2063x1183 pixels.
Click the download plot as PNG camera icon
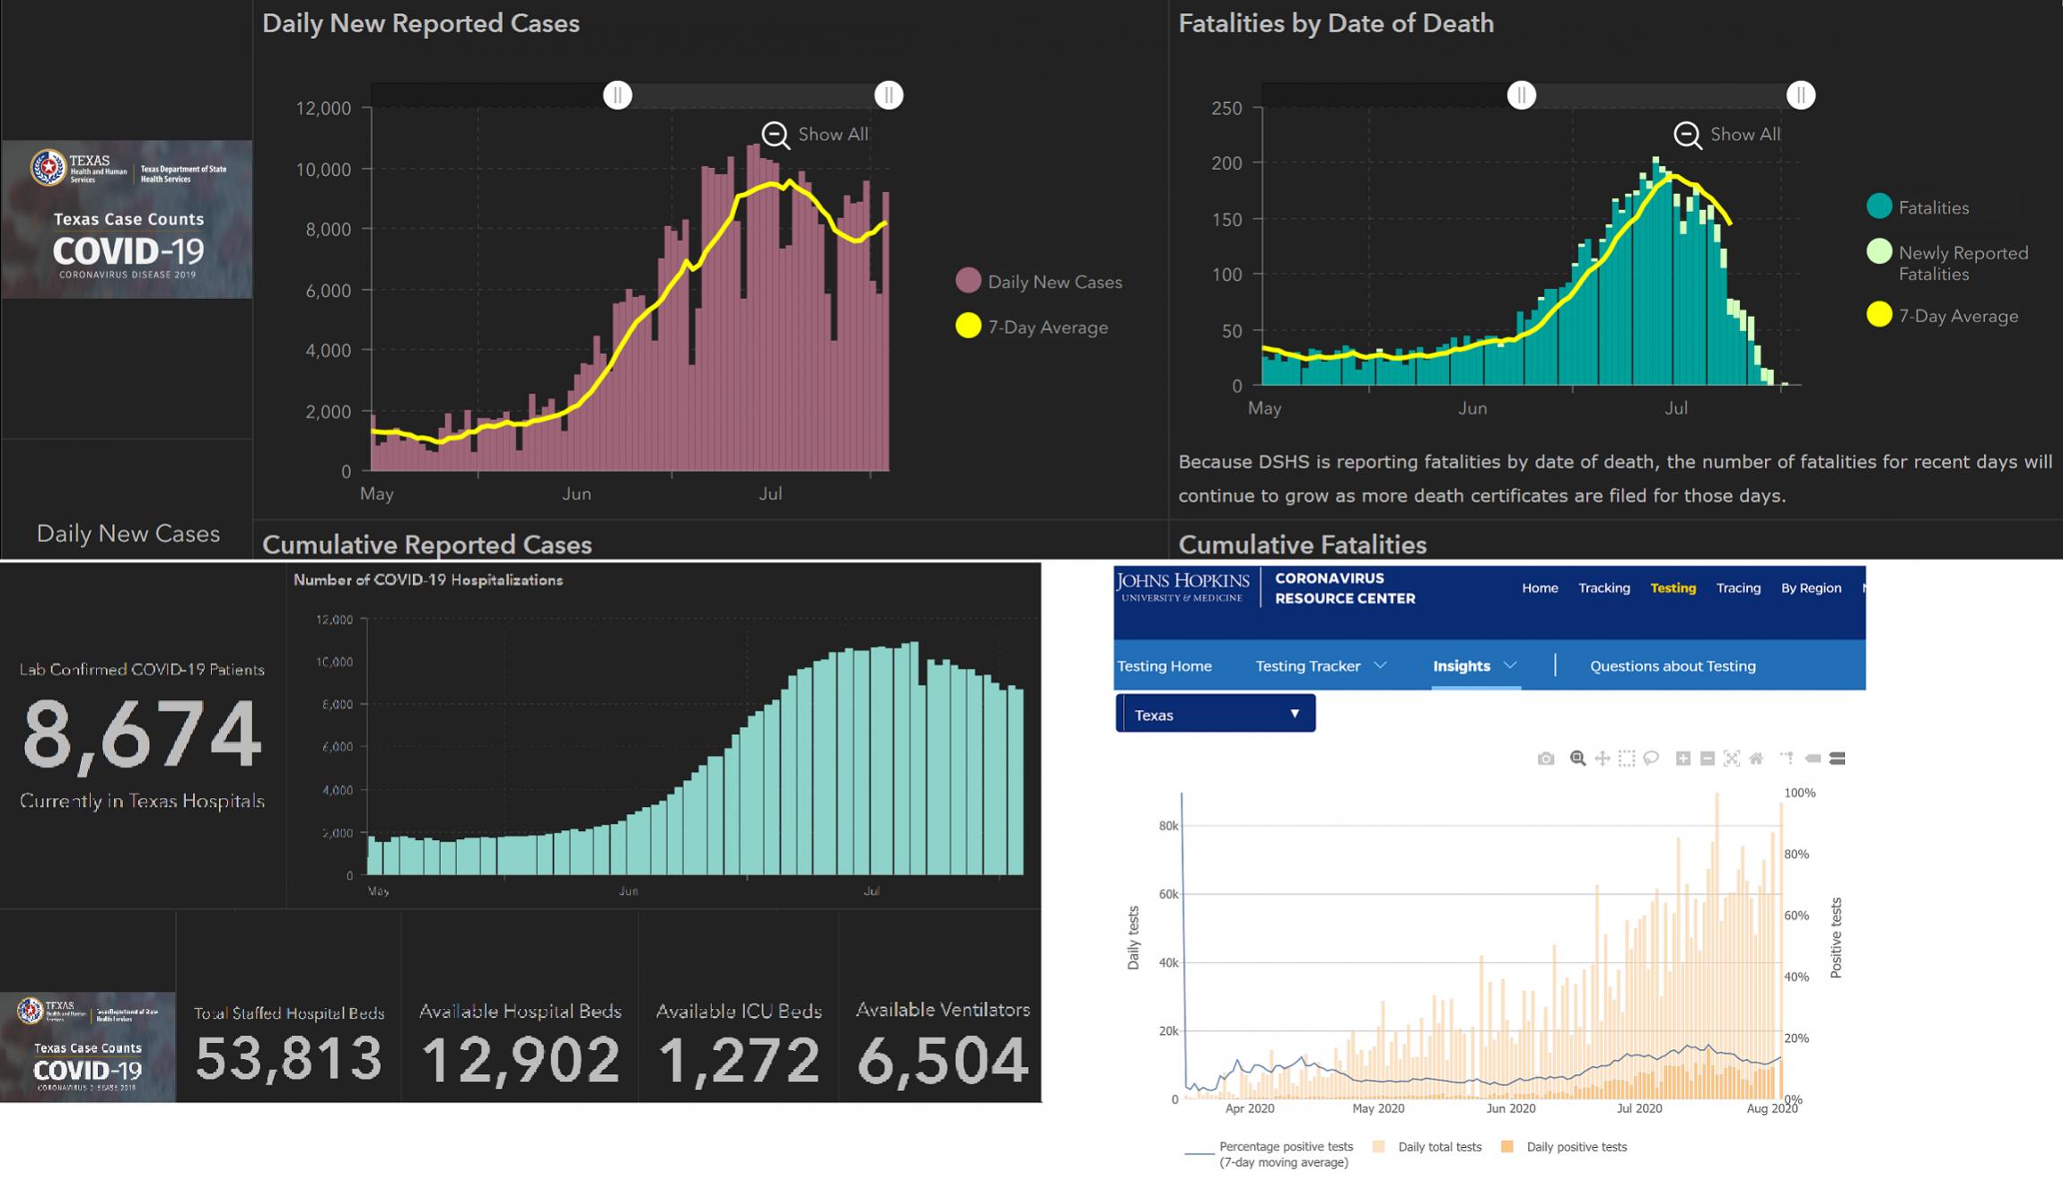pos(1545,758)
